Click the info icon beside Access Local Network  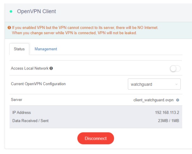[51, 68]
